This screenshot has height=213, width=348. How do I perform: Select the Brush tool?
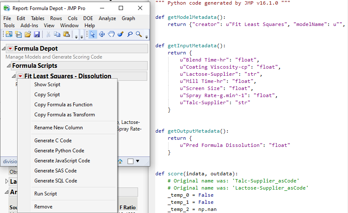(x=120, y=34)
